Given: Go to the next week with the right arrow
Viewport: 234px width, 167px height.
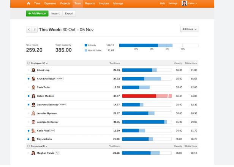Looking at the screenshot, I should pos(35,29).
